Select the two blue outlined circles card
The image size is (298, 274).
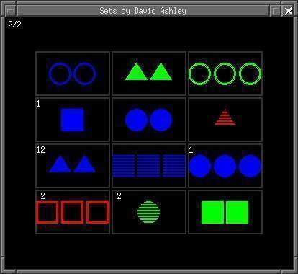[73, 74]
